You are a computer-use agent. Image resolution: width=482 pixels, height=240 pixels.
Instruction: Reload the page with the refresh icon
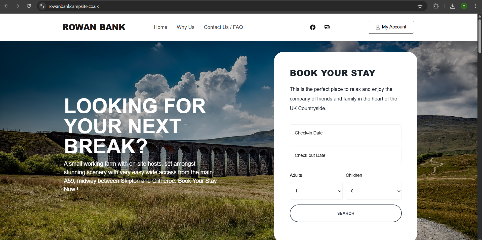coord(29,6)
